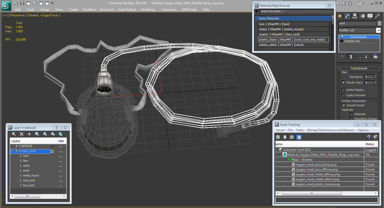Click Make Unique modifier icon
This screenshot has width=384, height=208.
coord(360,56)
